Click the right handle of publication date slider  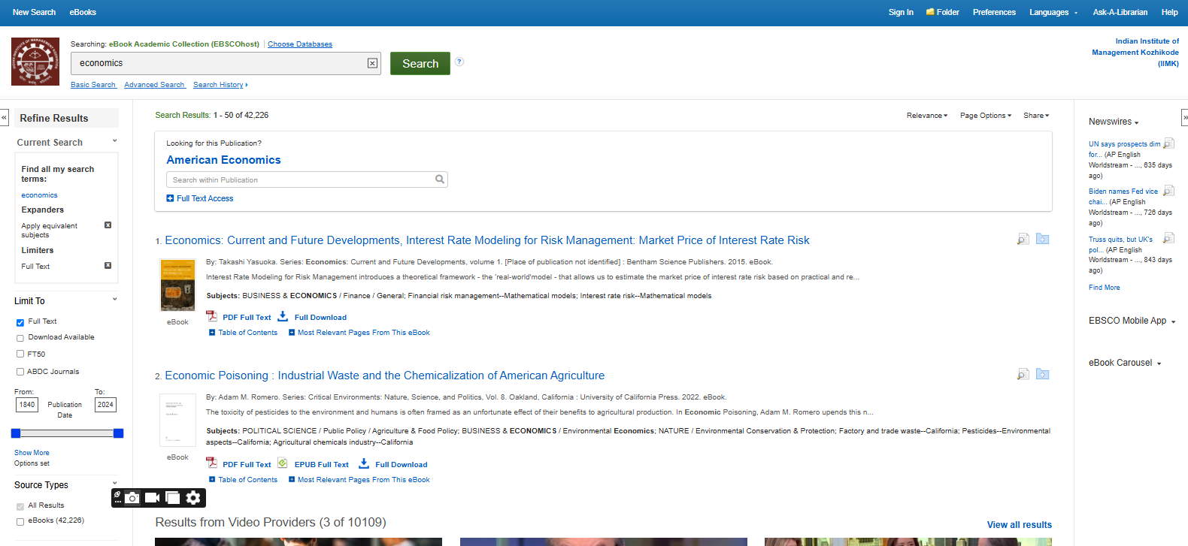tap(118, 433)
